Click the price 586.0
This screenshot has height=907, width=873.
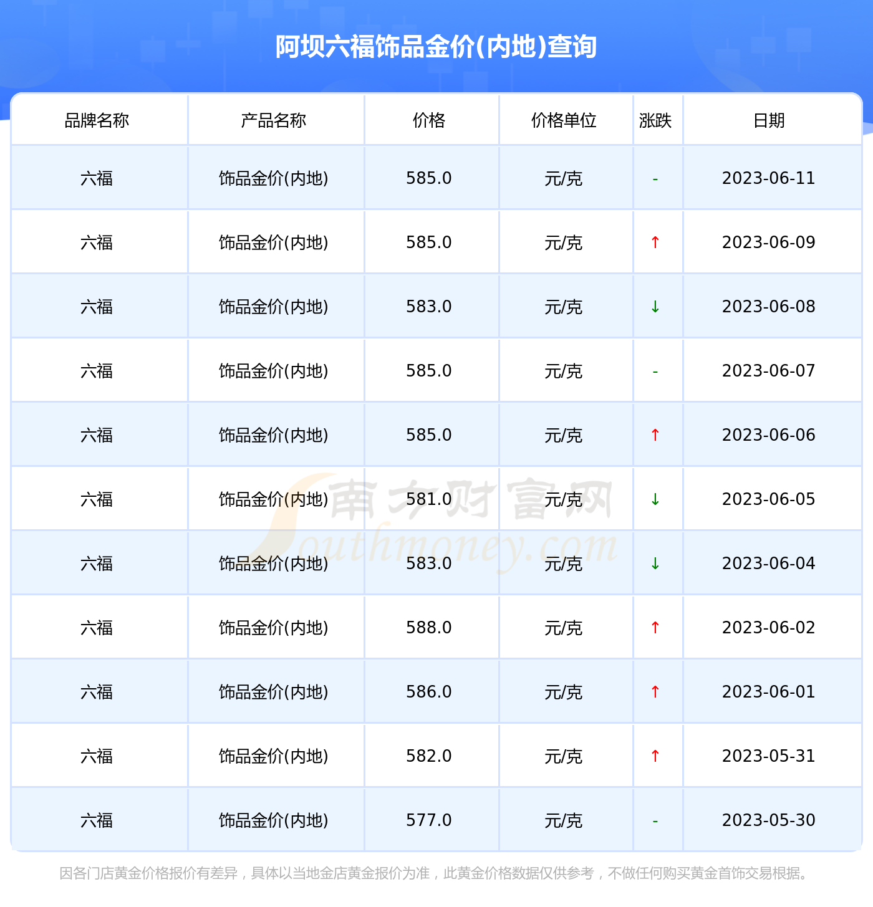click(x=429, y=692)
